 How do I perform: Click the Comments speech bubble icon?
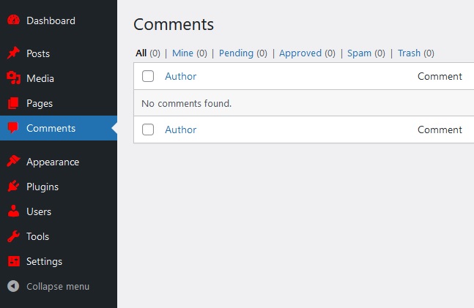13,128
